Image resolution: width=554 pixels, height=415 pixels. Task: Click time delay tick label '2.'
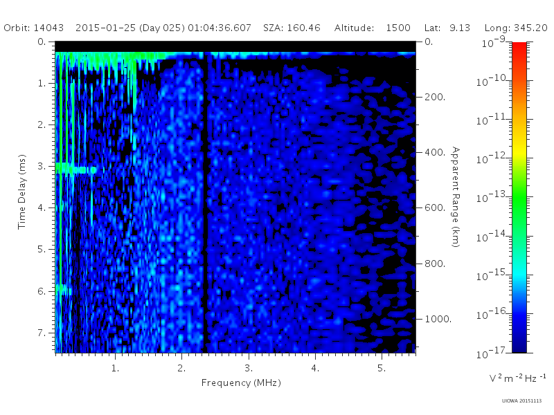click(x=42, y=124)
